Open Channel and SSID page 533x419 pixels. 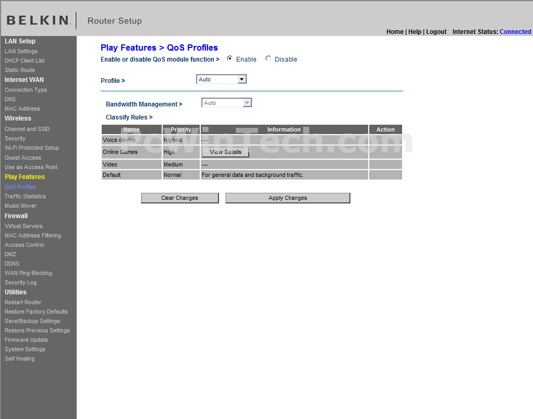(27, 129)
